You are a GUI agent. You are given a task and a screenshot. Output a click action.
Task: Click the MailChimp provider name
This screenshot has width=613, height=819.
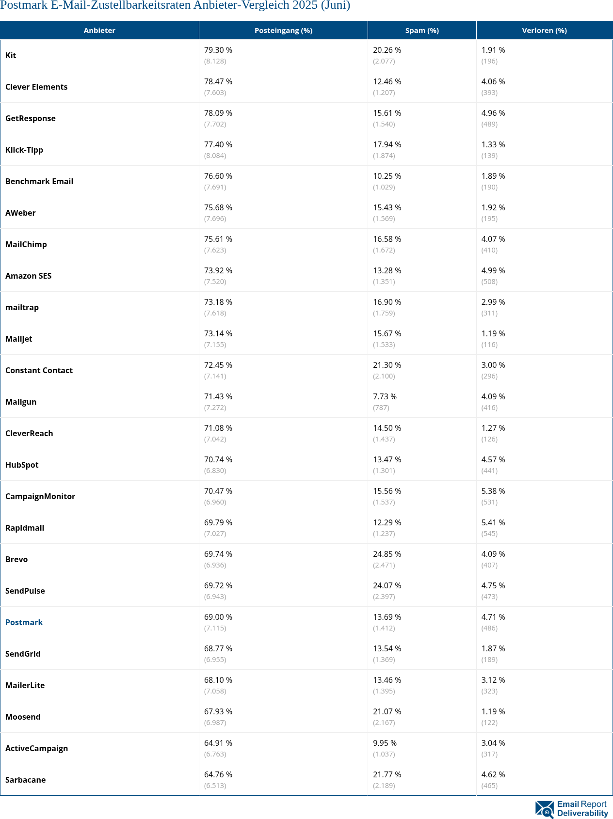pos(26,244)
